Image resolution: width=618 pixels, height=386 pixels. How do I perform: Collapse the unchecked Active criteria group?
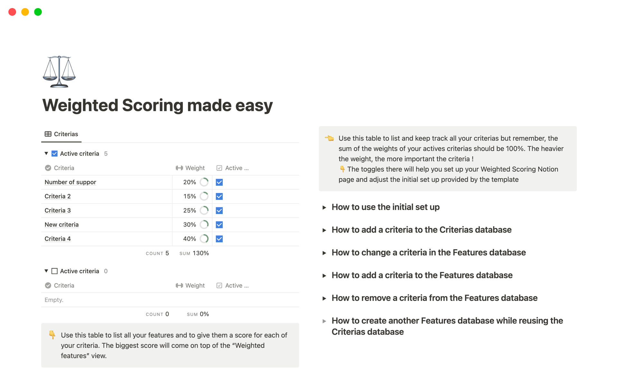tap(46, 271)
